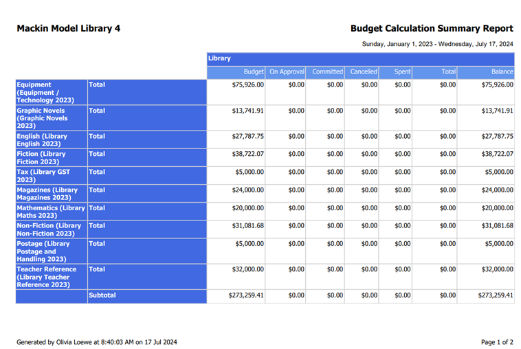Click Equipment row On Approval $0.00
Image resolution: width=521 pixels, height=349 pixels.
point(296,85)
